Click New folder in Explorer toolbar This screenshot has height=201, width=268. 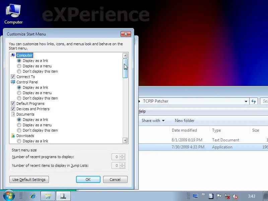pyautogui.click(x=185, y=121)
